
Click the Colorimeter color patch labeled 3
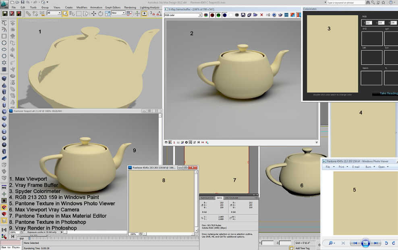click(x=332, y=54)
